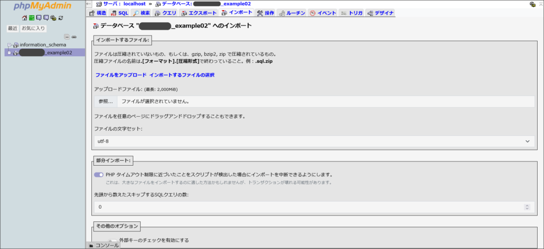Switch to the クエリ tab
Screen dimensions: 544x249
(x=166, y=13)
